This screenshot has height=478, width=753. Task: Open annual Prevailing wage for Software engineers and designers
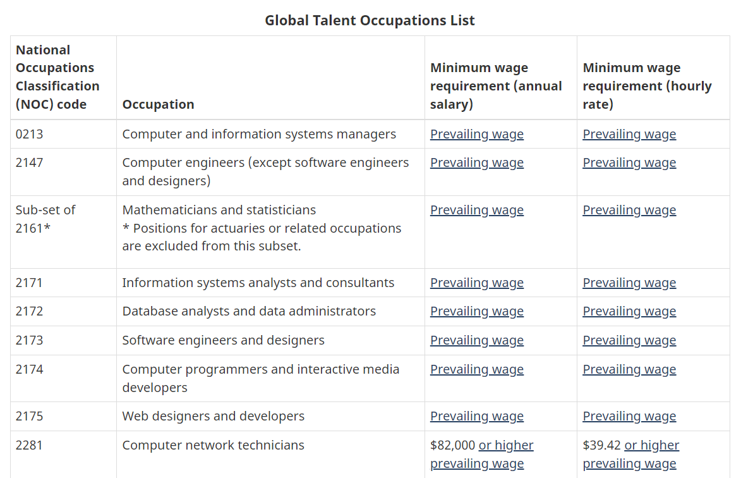(476, 340)
